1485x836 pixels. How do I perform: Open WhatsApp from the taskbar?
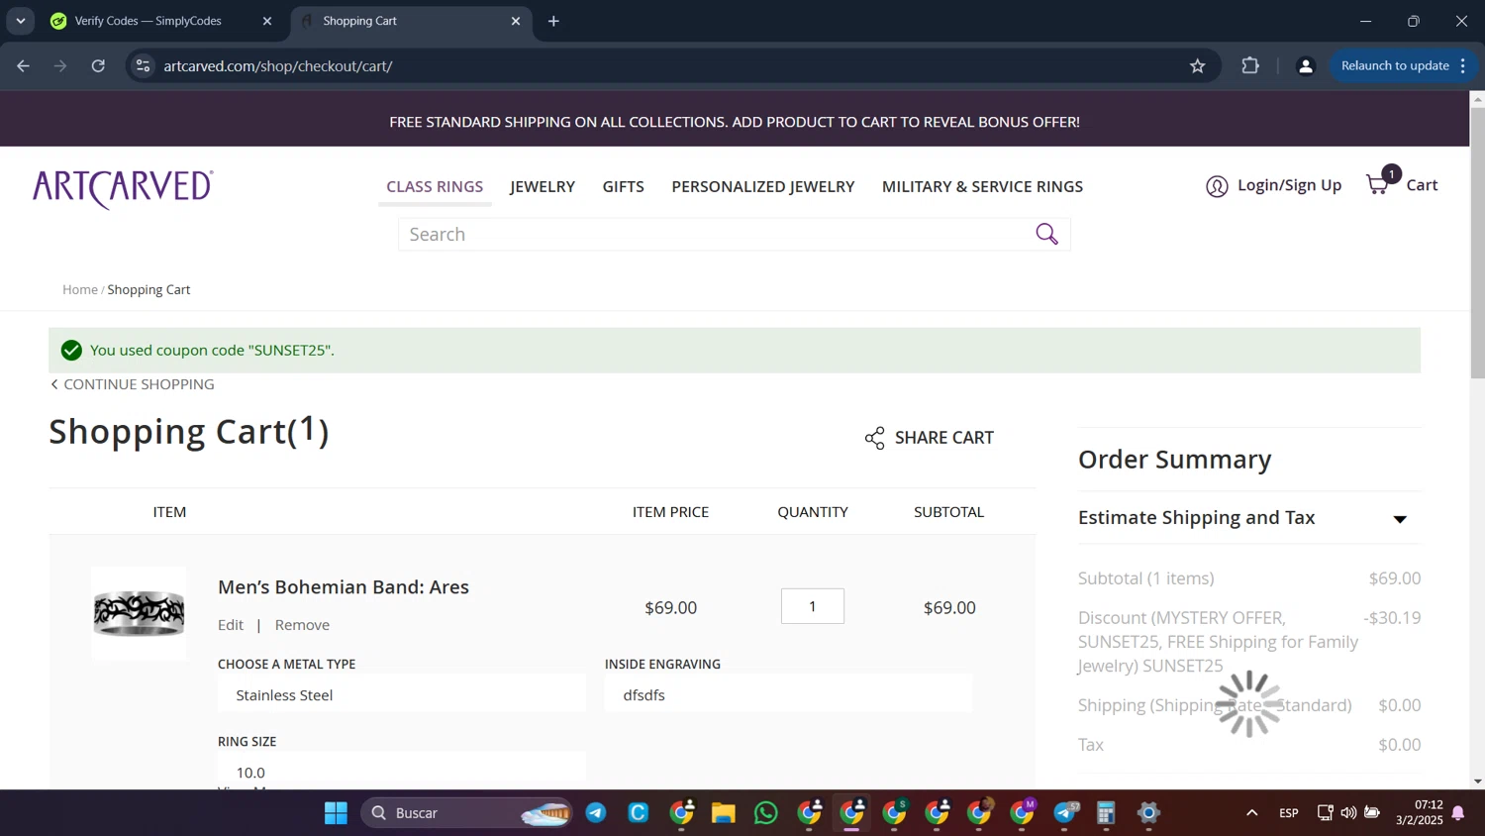(766, 813)
